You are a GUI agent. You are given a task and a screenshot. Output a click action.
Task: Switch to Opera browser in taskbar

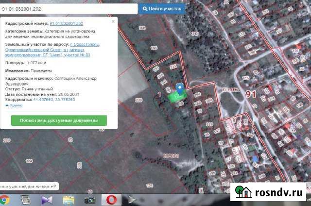click(x=110, y=200)
